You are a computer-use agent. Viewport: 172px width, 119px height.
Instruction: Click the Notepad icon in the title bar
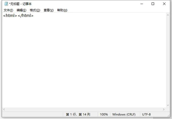click(6, 4)
